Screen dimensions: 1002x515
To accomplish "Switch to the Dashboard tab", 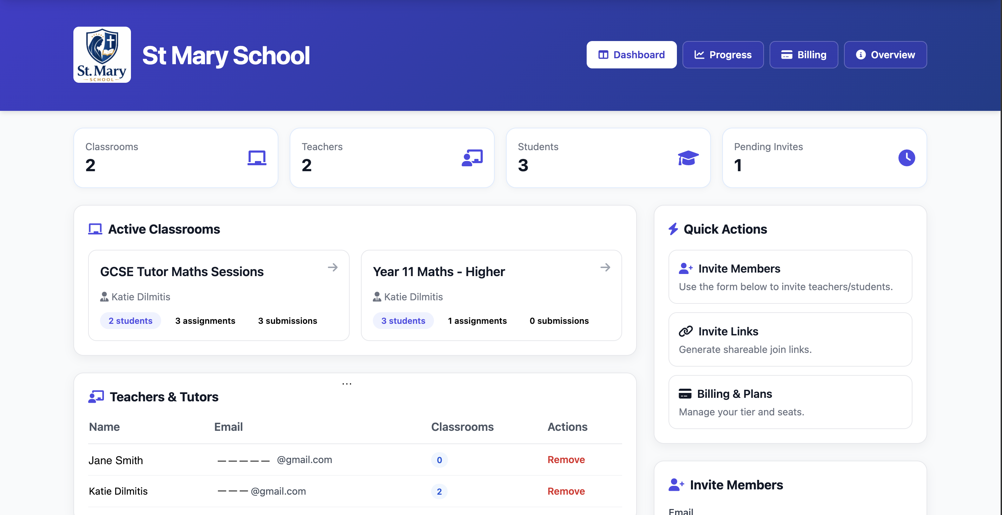I will pos(631,54).
